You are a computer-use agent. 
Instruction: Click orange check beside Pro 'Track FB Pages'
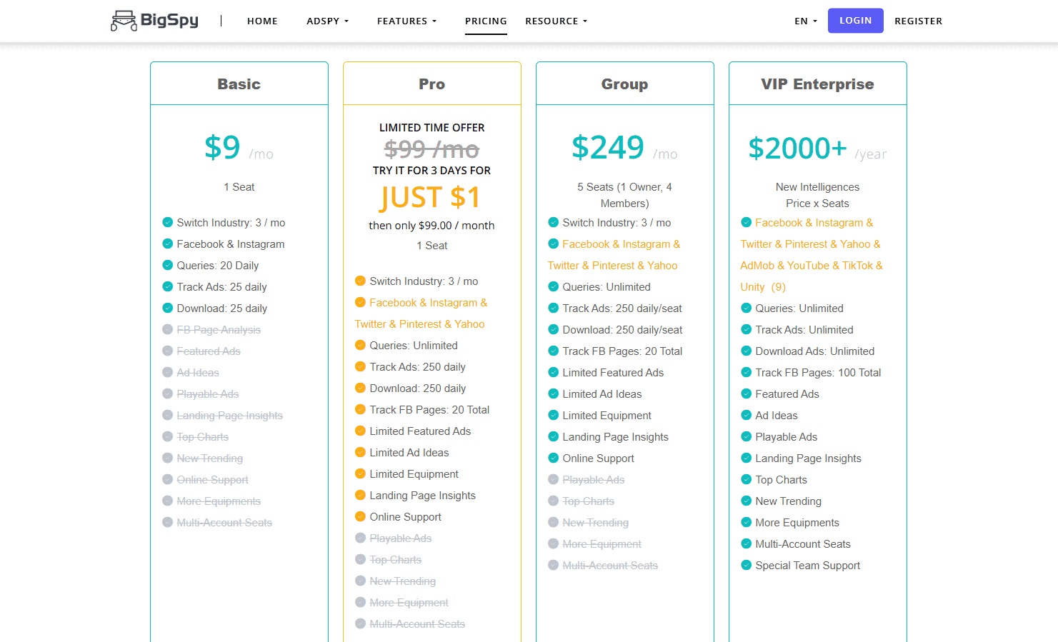[361, 409]
